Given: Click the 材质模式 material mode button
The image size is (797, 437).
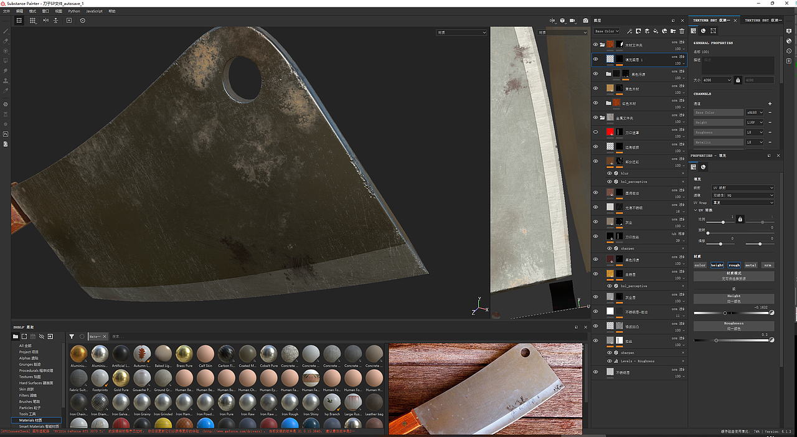Looking at the screenshot, I should [x=734, y=276].
